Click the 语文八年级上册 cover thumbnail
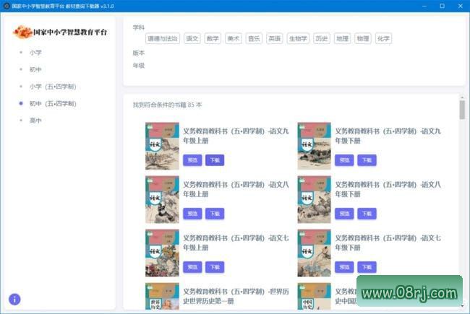The height and width of the screenshot is (314, 470). click(162, 200)
